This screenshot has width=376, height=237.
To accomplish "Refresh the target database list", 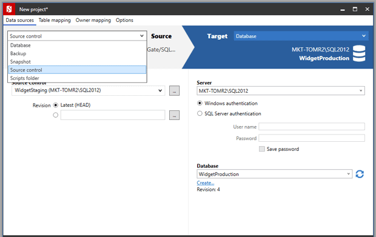I will point(360,174).
